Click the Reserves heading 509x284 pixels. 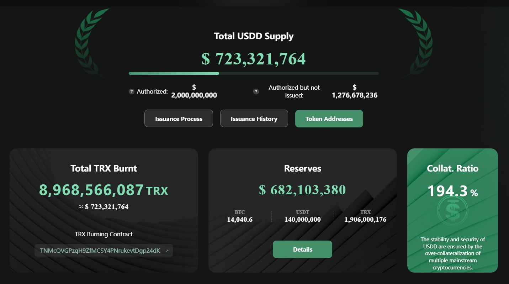[x=302, y=168]
